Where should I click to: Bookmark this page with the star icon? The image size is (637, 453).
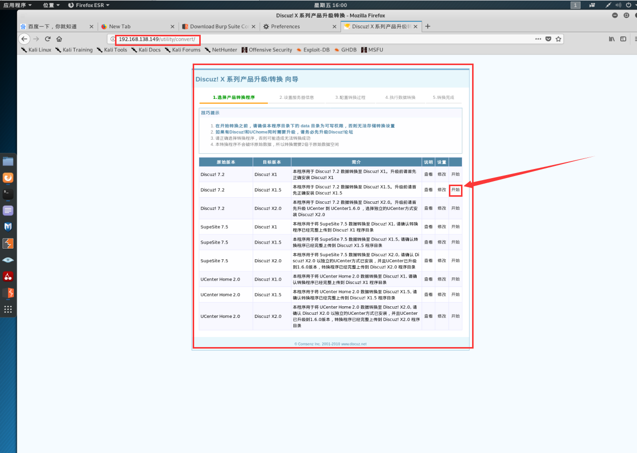(x=558, y=39)
